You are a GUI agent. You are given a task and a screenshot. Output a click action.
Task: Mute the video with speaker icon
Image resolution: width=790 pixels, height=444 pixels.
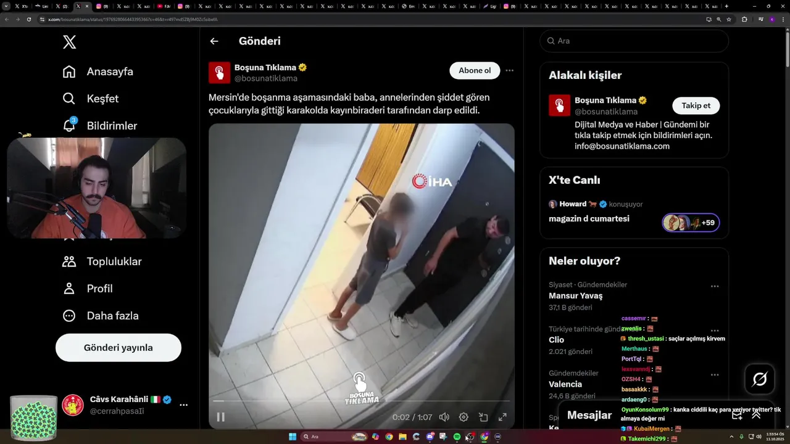coord(444,417)
